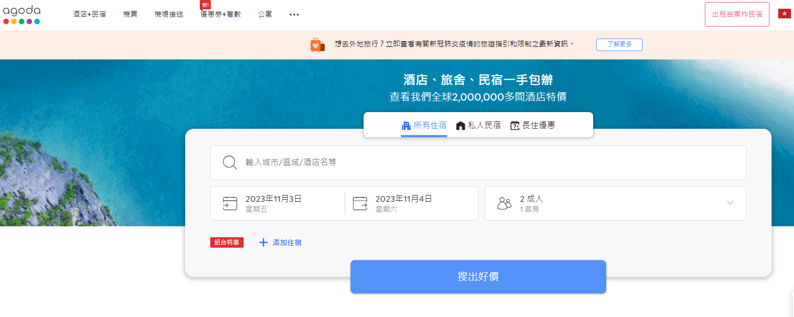Open the check-in date 2023年11月3日 picker
The width and height of the screenshot is (794, 317).
tap(274, 203)
